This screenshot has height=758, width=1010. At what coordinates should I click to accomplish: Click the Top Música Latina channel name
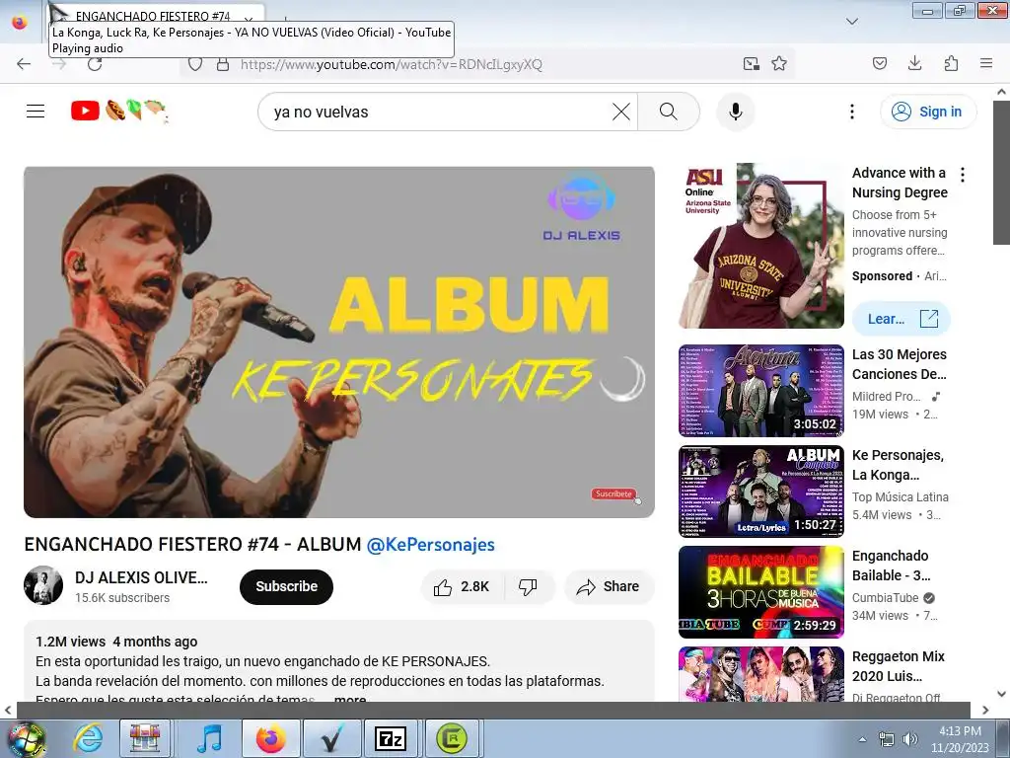901,497
